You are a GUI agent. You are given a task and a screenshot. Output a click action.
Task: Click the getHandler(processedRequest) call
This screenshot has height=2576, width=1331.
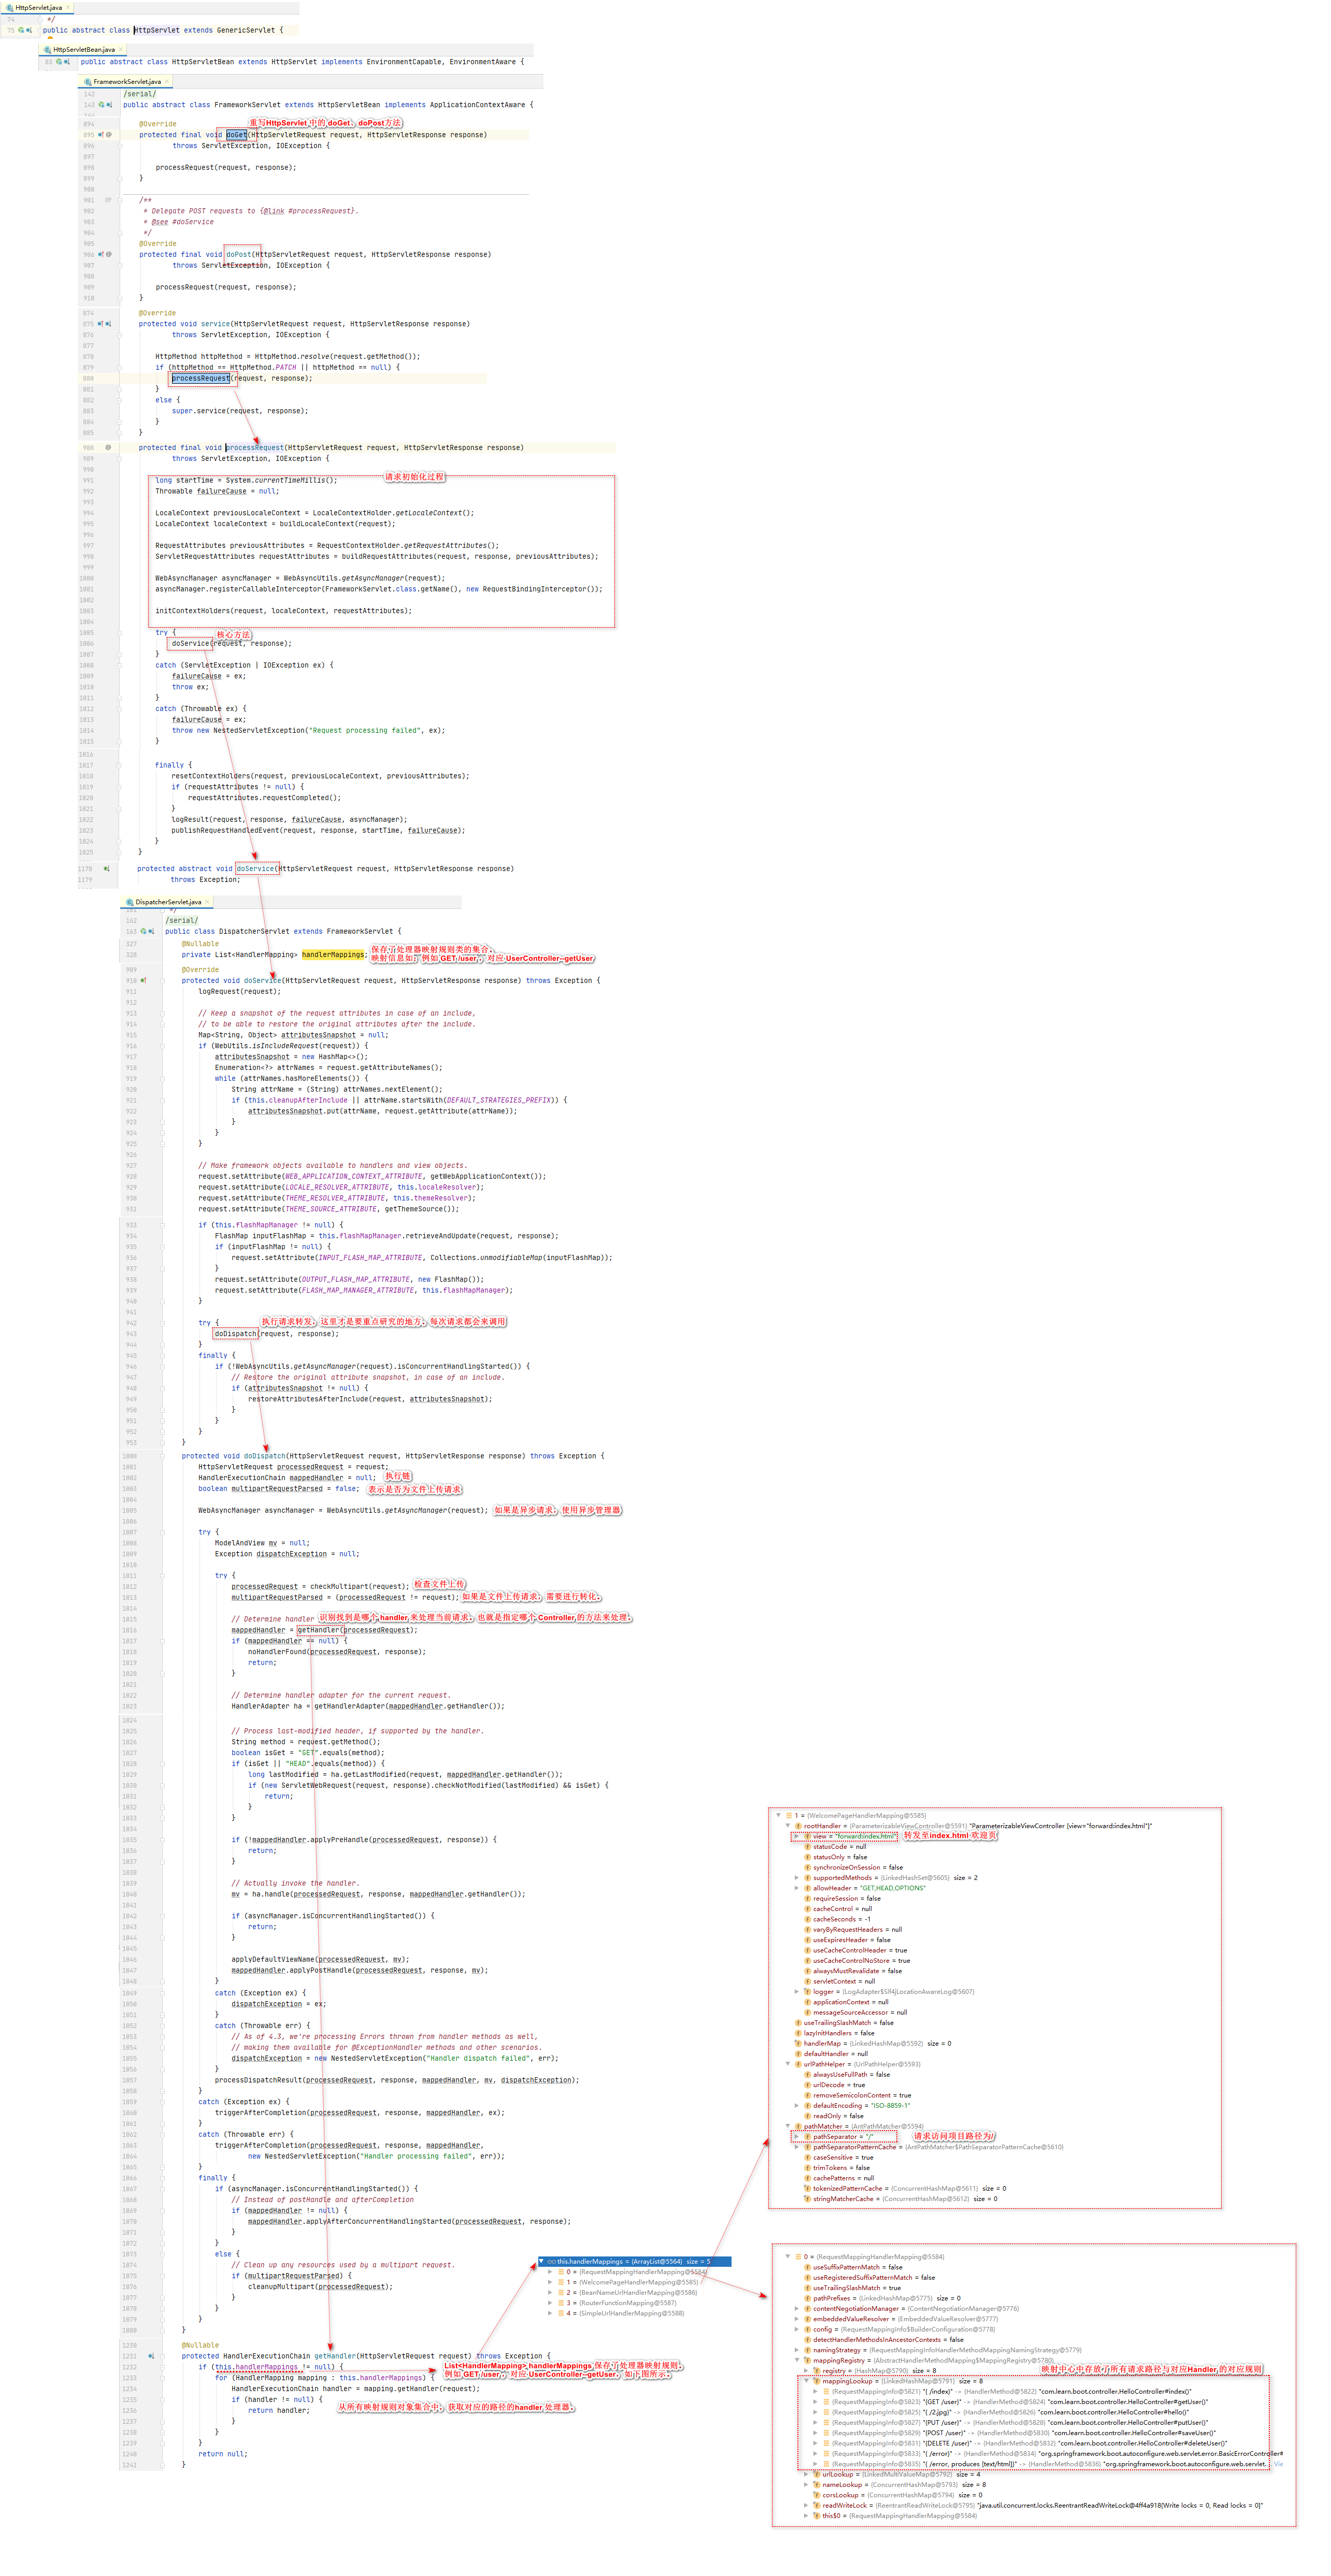pyautogui.click(x=356, y=1630)
